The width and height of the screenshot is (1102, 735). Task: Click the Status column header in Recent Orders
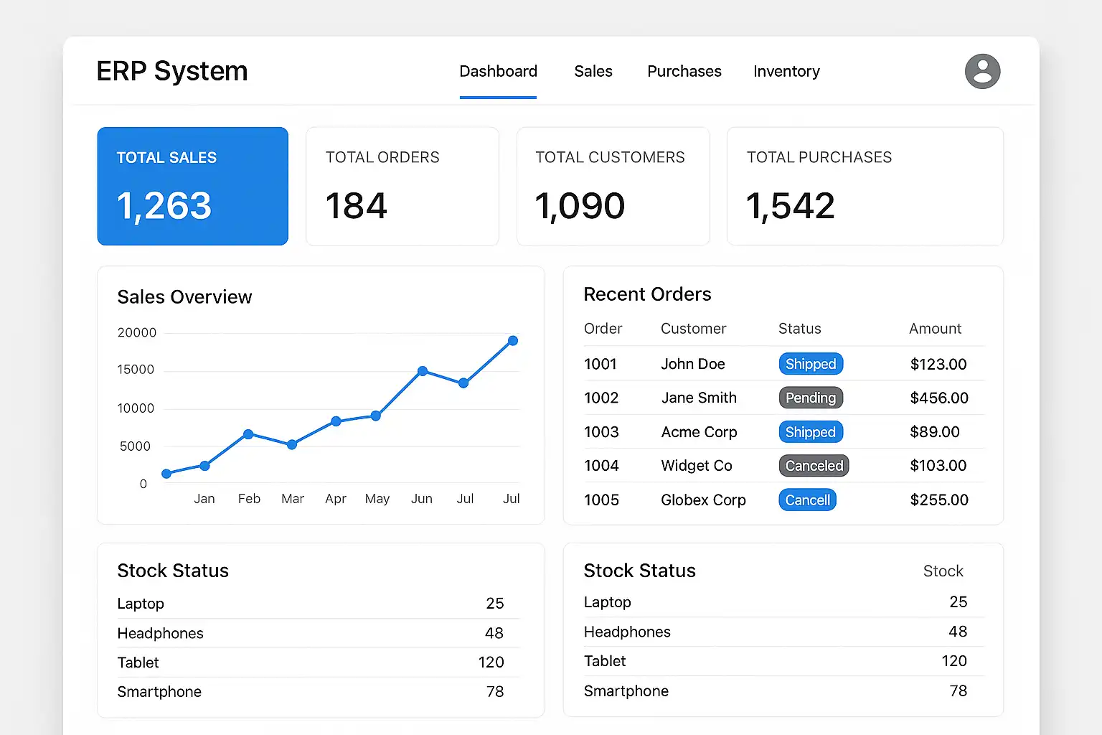point(799,329)
